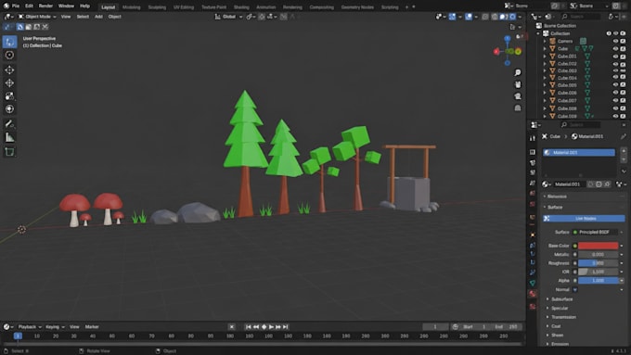
Task: Select the Add Cube tool
Action: click(9, 152)
